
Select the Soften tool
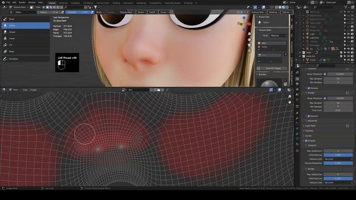coord(26,26)
